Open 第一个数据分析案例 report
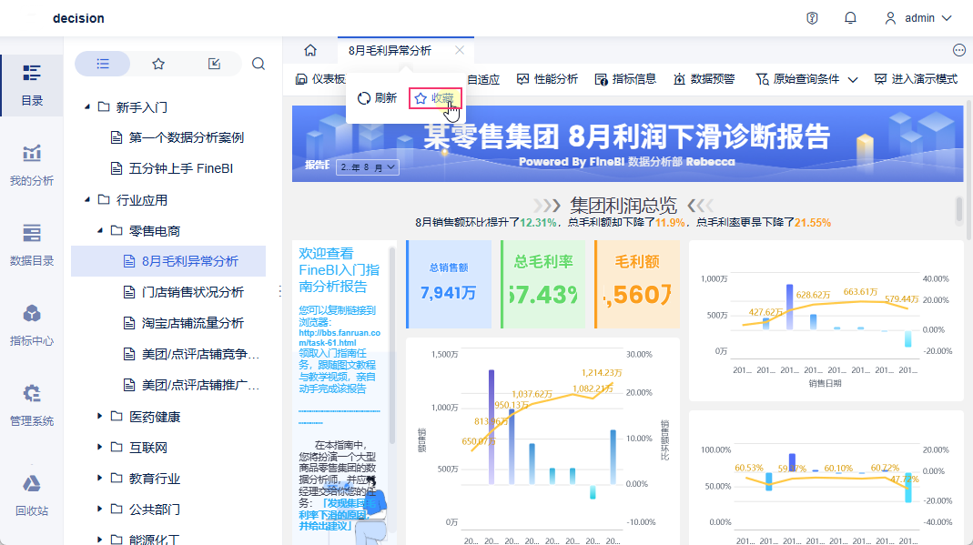 coord(177,137)
